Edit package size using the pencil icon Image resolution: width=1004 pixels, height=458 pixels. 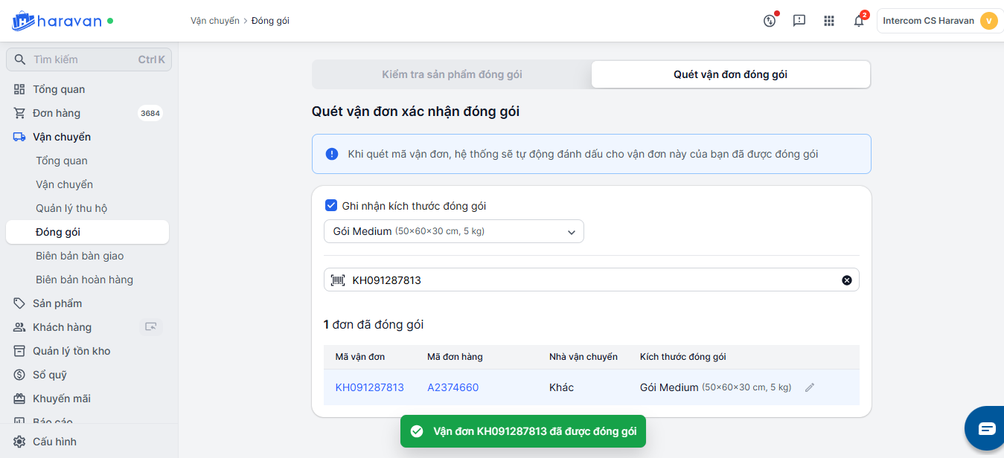tap(810, 387)
